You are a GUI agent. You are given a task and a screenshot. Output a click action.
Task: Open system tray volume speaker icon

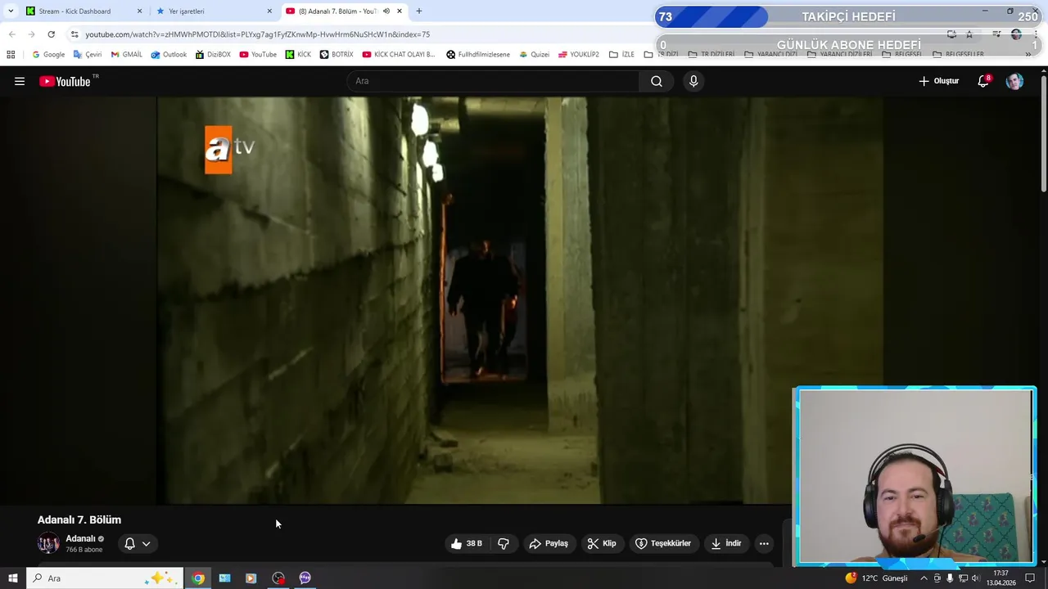[975, 578]
